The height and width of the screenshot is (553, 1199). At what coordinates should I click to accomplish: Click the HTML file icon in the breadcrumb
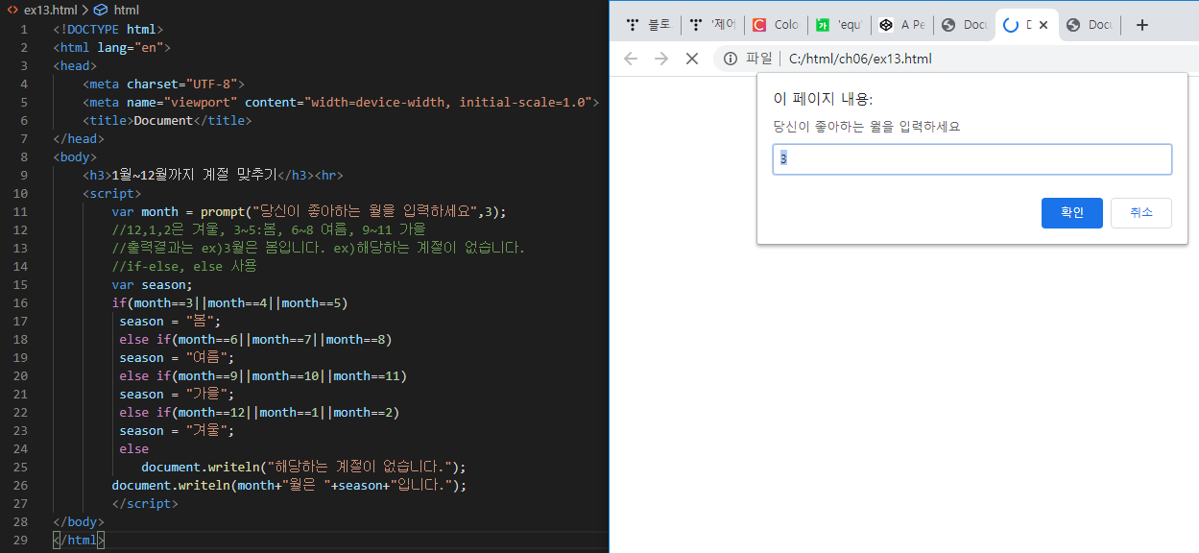12,10
